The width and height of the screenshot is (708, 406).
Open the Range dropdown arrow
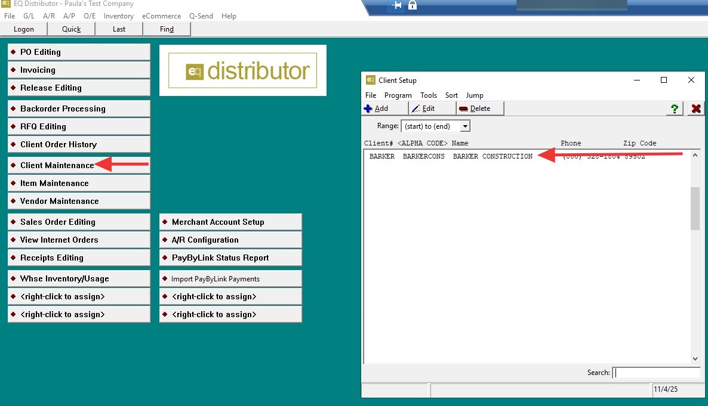[465, 126]
